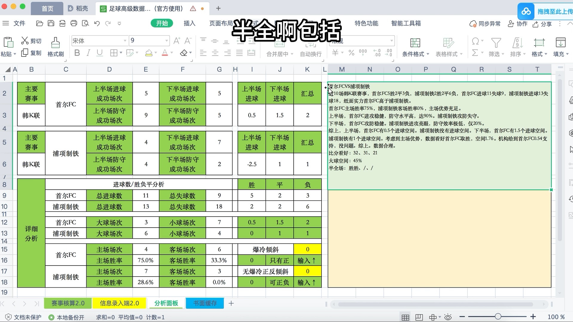Open Table Style (表格样式) dropdown

[449, 47]
